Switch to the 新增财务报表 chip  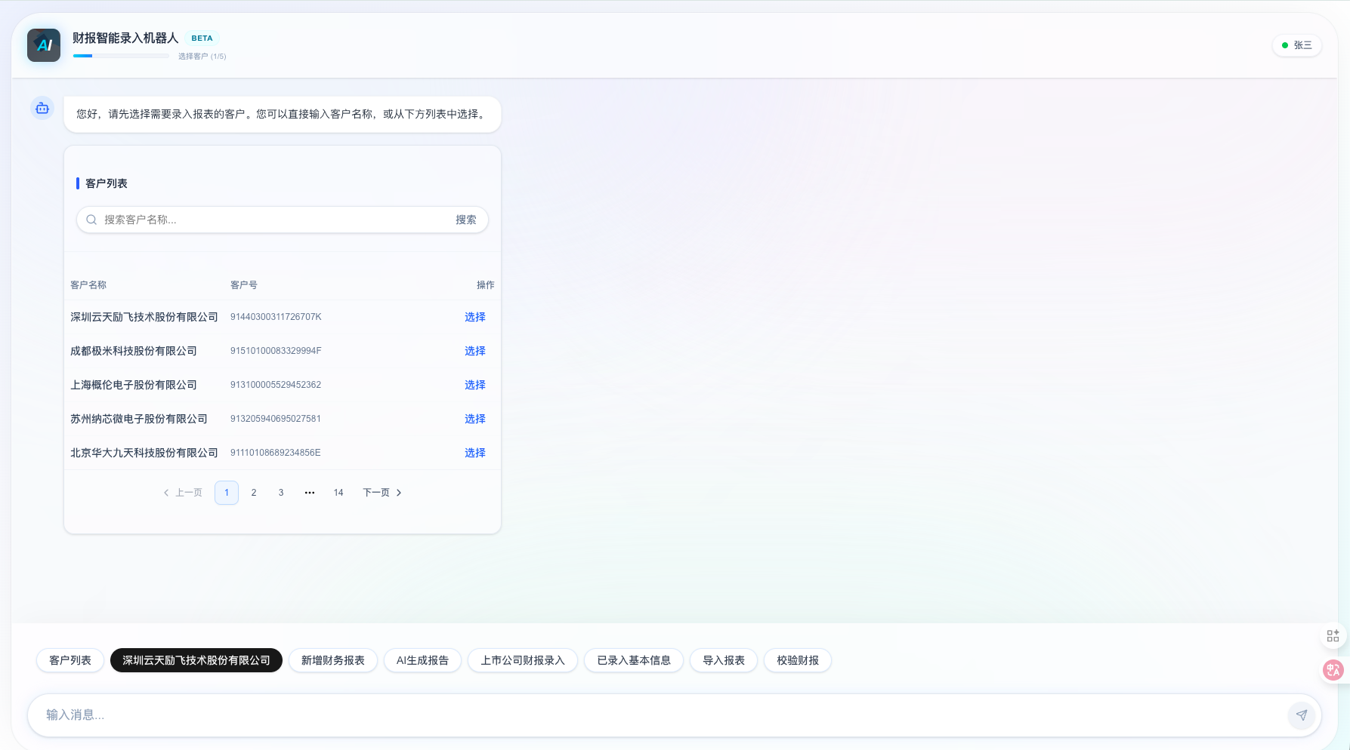(332, 660)
